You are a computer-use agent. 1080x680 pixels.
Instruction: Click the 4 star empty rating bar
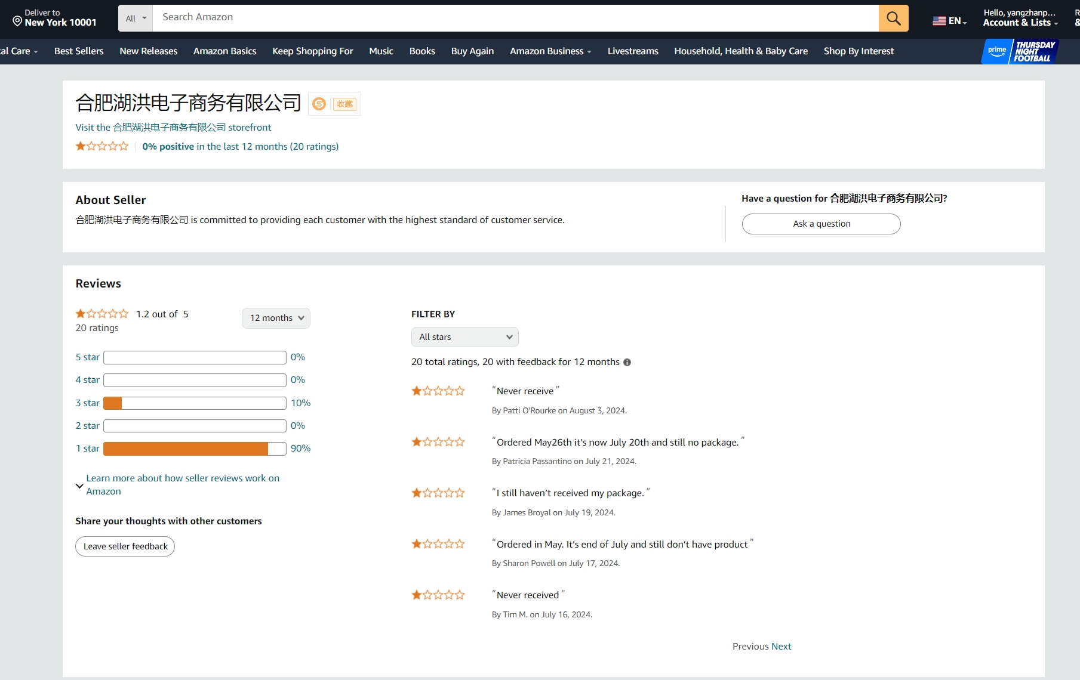[x=195, y=380]
